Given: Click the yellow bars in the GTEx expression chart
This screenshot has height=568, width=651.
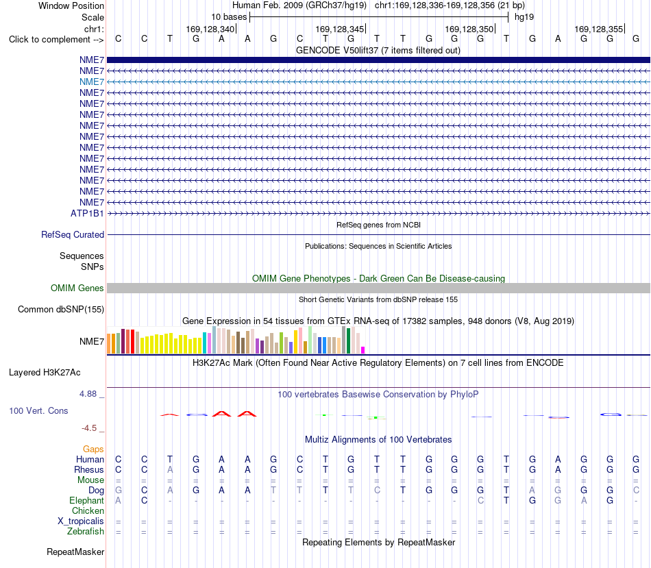Looking at the screenshot, I should pos(171,344).
